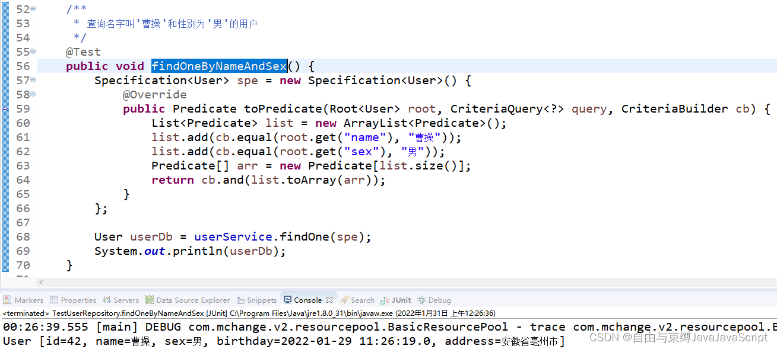Click the "return cb.and" statement on line 64
This screenshot has width=777, height=349.
coord(268,180)
